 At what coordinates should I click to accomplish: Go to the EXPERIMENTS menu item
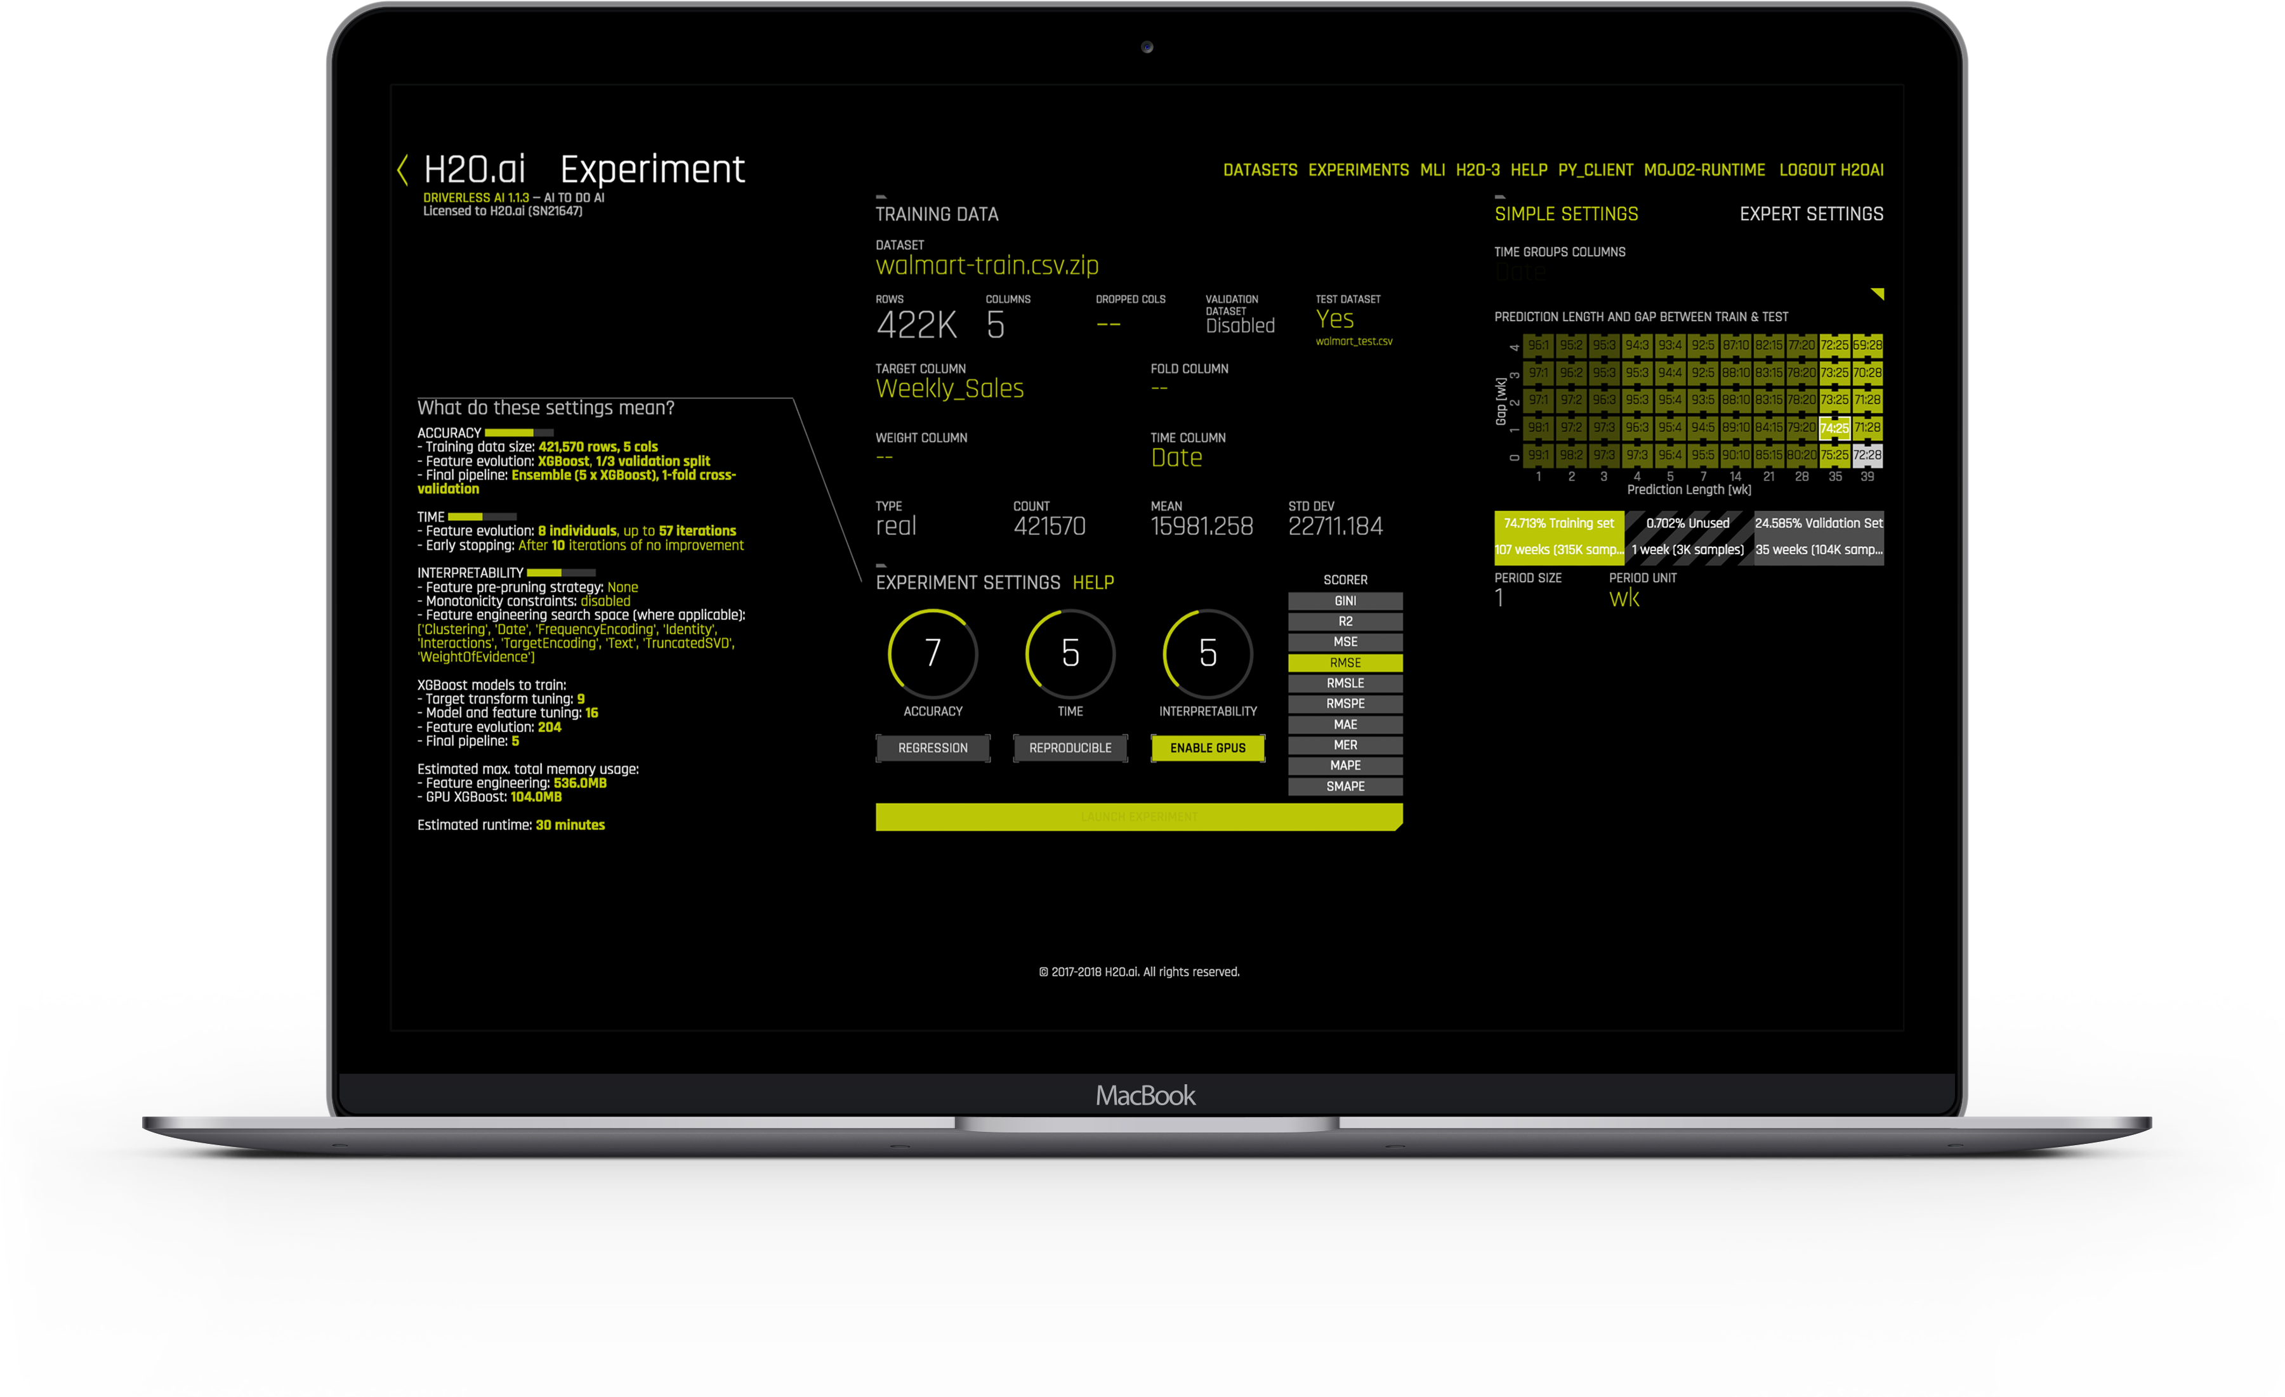pyautogui.click(x=1359, y=171)
